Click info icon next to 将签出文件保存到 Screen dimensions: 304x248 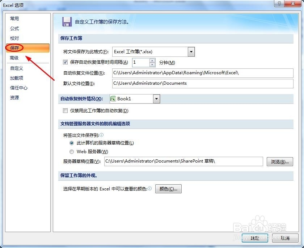point(102,135)
